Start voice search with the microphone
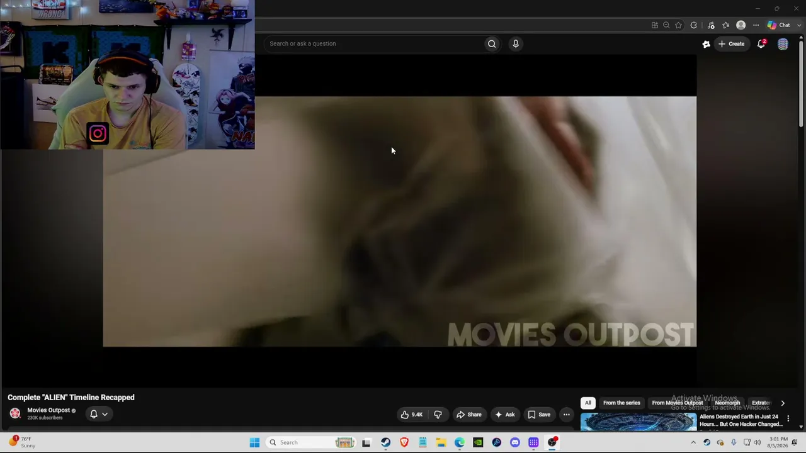Image resolution: width=806 pixels, height=453 pixels. [515, 43]
